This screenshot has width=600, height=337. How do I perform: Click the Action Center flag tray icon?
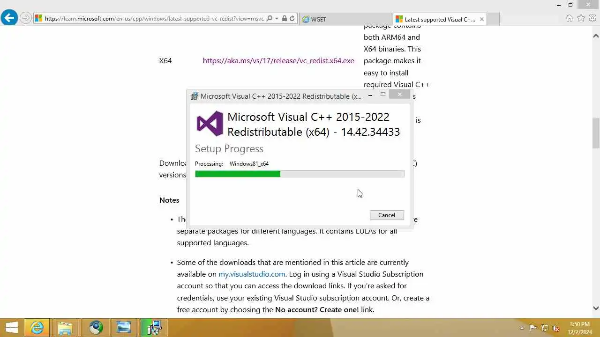click(x=533, y=328)
